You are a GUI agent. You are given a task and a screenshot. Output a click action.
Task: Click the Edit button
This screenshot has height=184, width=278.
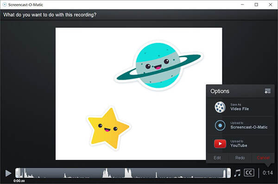click(217, 158)
